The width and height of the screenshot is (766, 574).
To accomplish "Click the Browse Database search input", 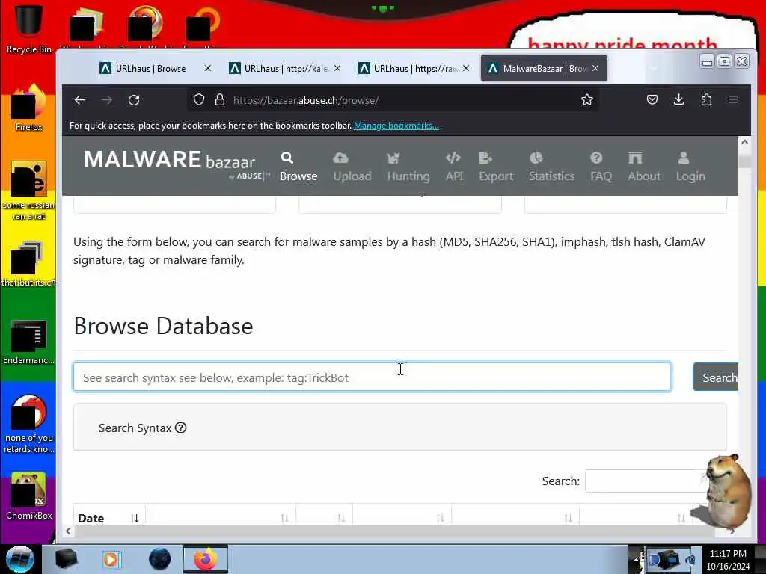I will click(373, 377).
